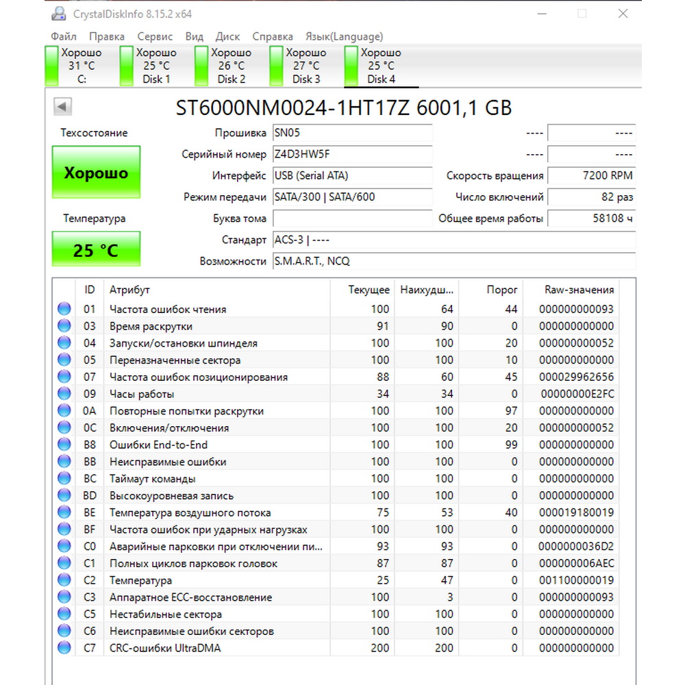
Task: Click status orb for Нестабильные сектора
Action: pos(64,613)
